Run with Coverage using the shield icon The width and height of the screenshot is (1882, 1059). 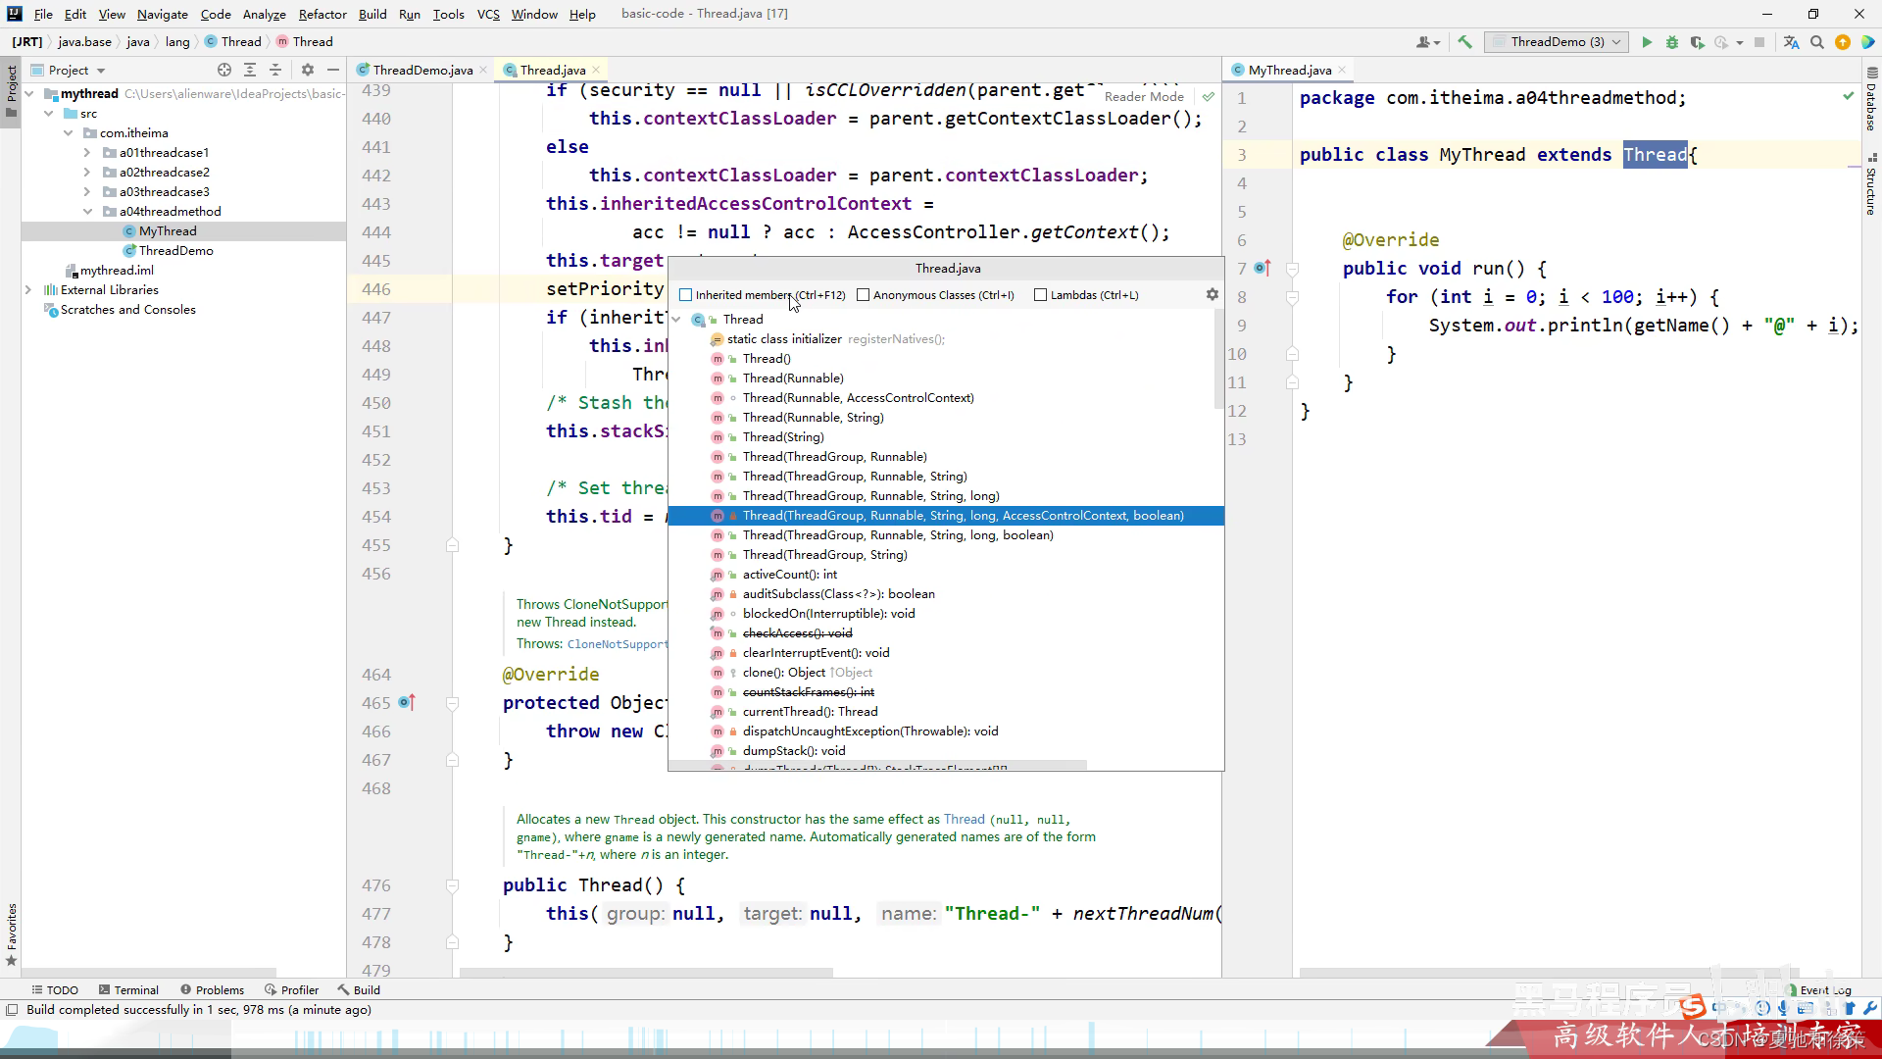point(1697,42)
